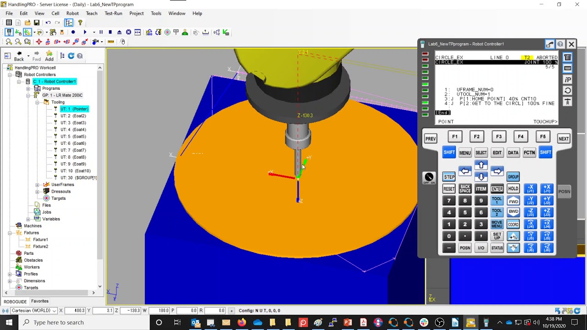Open help with the question mark icon

80,22
